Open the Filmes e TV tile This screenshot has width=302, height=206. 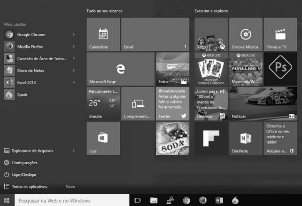[280, 34]
